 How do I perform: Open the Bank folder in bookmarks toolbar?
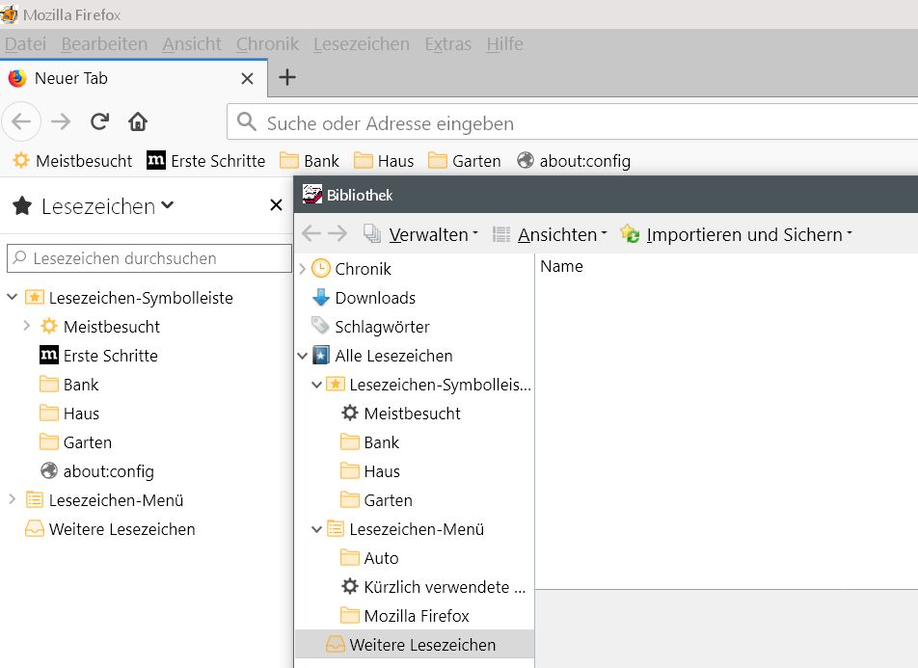coord(310,160)
